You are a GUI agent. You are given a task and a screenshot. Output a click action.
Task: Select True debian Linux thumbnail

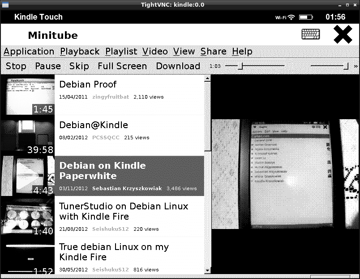28,256
